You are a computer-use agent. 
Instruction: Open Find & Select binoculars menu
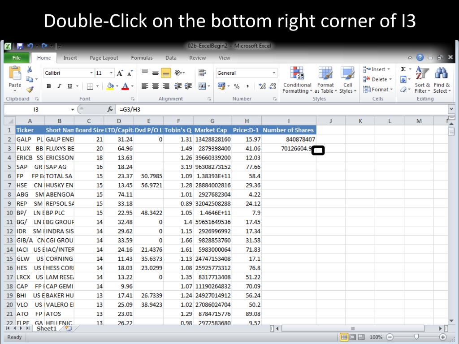coord(442,80)
